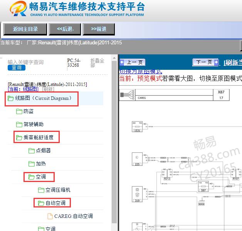Screen dimensions: 242x231
Task: Click the 点烟器 folder icon
Action: 32,150
